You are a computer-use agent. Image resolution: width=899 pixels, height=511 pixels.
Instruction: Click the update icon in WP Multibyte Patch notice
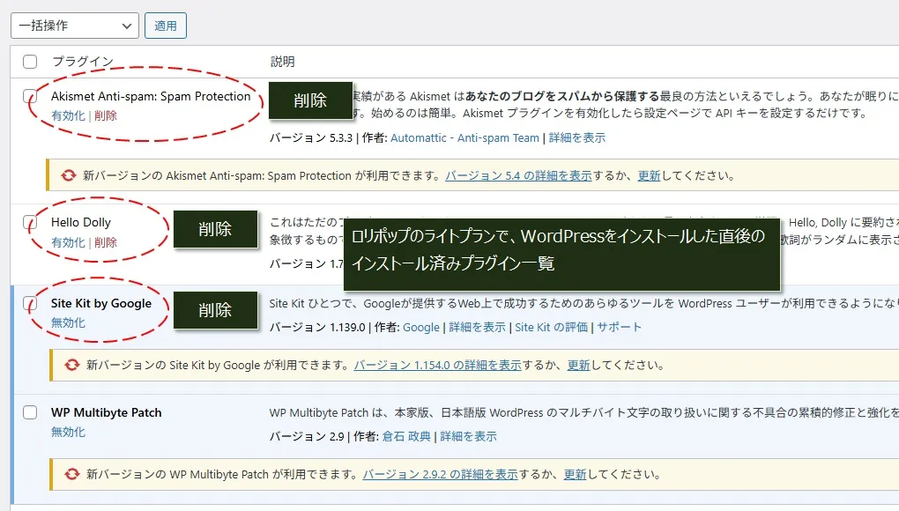click(71, 474)
